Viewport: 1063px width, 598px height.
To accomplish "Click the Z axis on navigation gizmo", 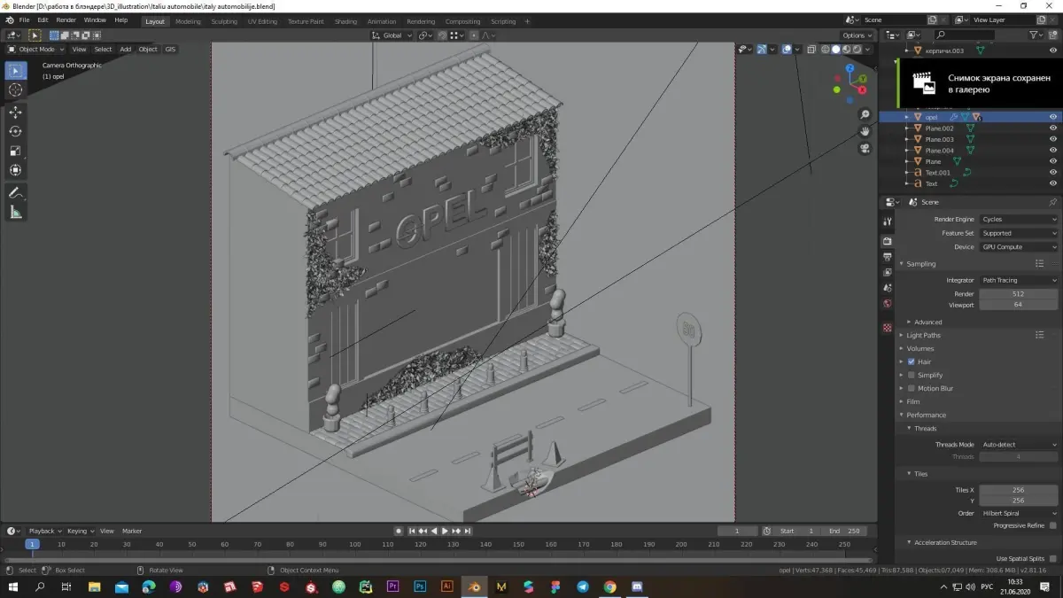I will 849,67.
